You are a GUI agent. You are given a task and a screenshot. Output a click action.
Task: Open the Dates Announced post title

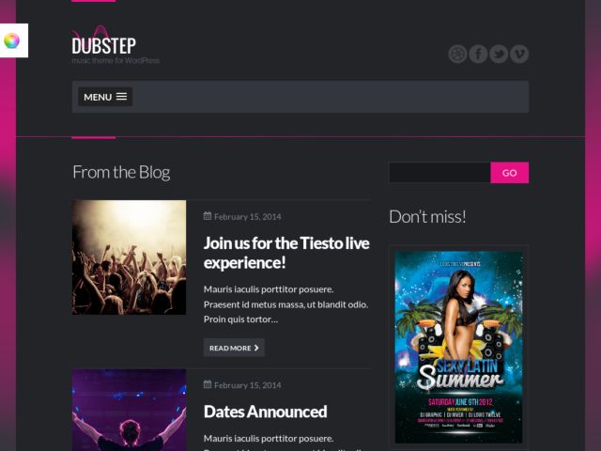(x=265, y=412)
